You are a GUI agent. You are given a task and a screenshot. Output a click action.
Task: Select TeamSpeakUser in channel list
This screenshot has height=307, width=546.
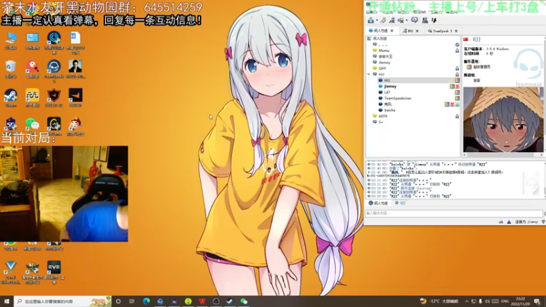coord(397,98)
